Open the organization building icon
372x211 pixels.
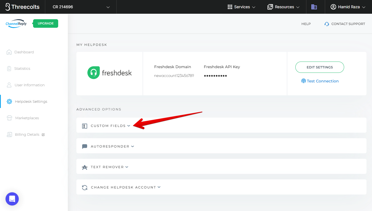(x=314, y=7)
